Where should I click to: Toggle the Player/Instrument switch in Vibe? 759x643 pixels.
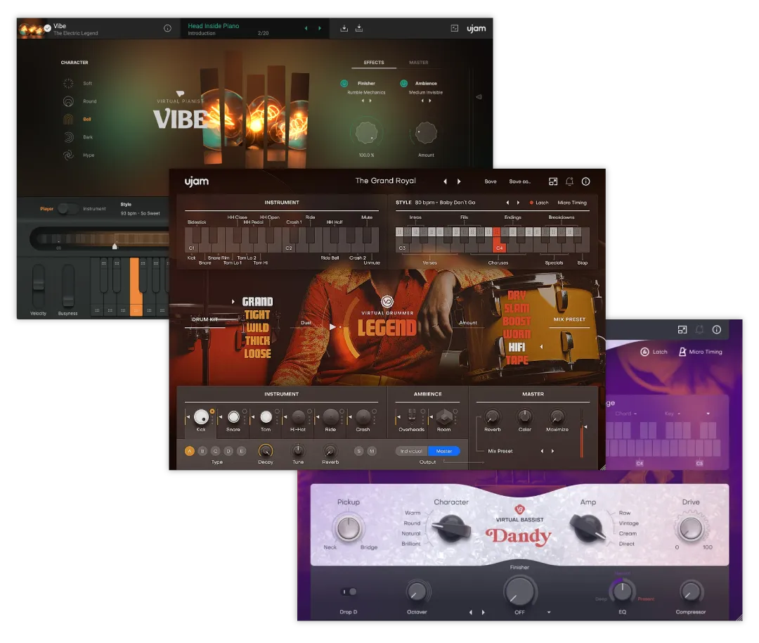pos(67,209)
